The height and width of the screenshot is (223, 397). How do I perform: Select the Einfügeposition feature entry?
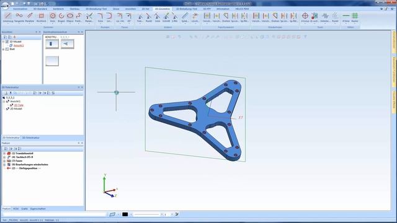click(x=26, y=168)
